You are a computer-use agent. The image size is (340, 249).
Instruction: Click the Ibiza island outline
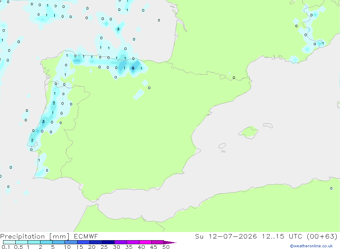[222, 146]
